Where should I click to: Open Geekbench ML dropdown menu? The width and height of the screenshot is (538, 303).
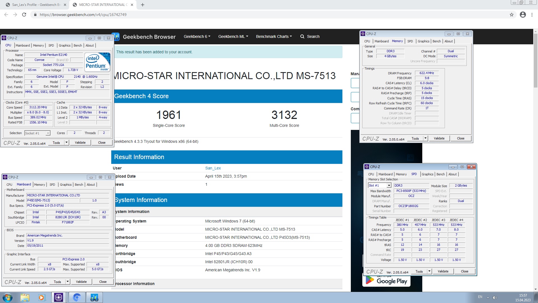click(x=233, y=36)
